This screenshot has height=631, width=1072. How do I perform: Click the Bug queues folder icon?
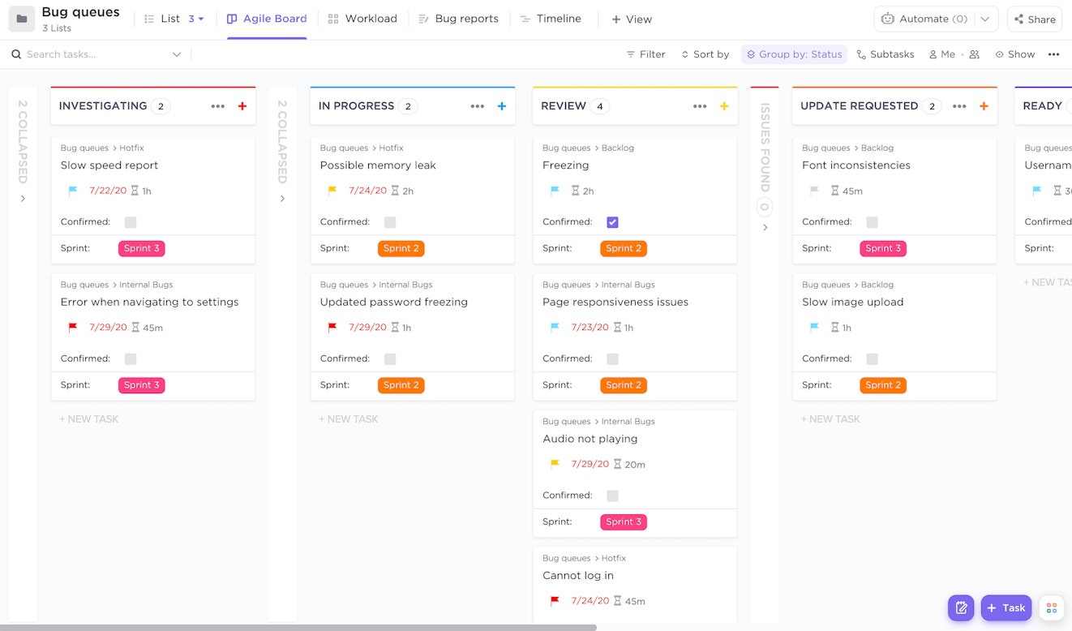[22, 19]
